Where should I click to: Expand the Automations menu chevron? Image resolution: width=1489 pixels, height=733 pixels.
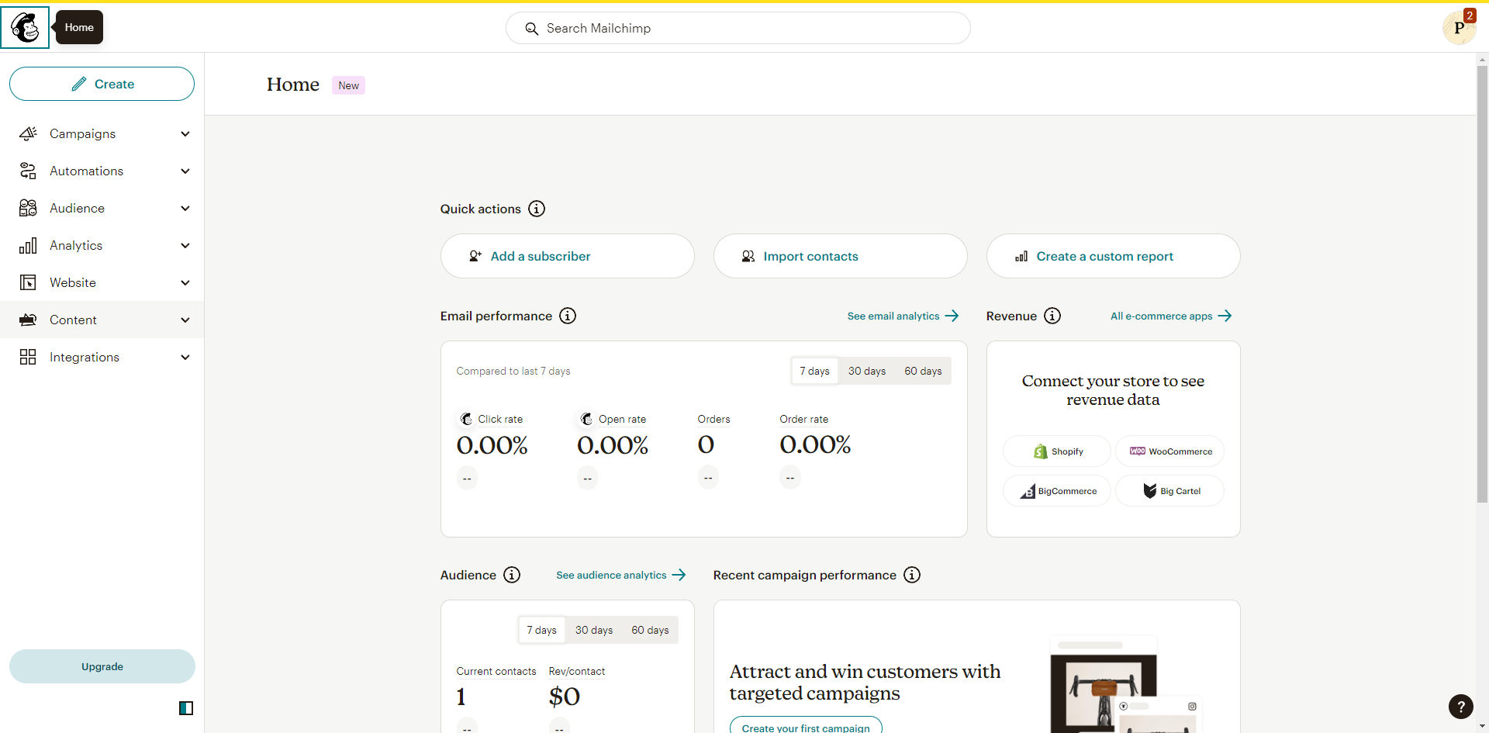(x=185, y=171)
